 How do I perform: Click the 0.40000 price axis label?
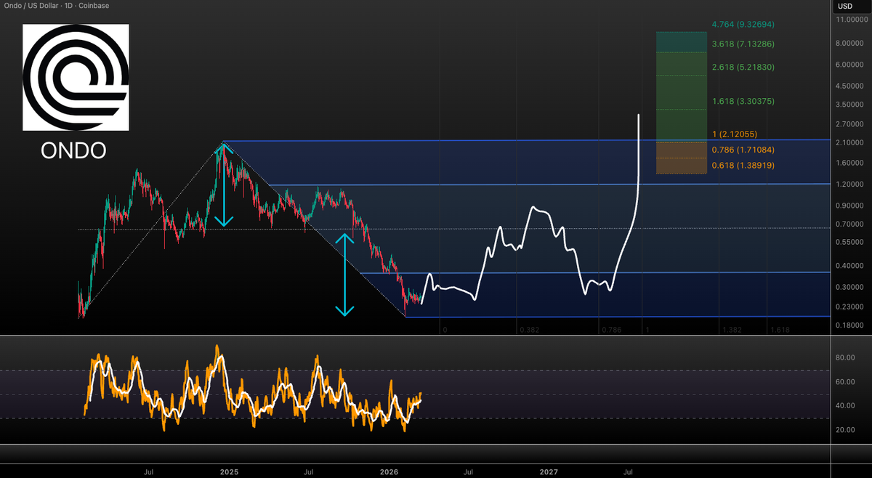tap(851, 266)
